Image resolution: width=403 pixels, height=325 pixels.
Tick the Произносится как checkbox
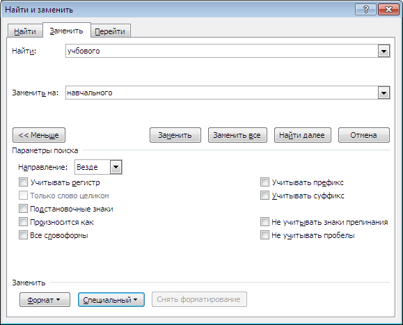coord(23,222)
